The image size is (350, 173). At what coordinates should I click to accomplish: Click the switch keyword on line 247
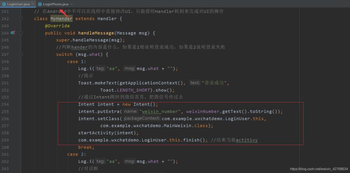(x=64, y=54)
